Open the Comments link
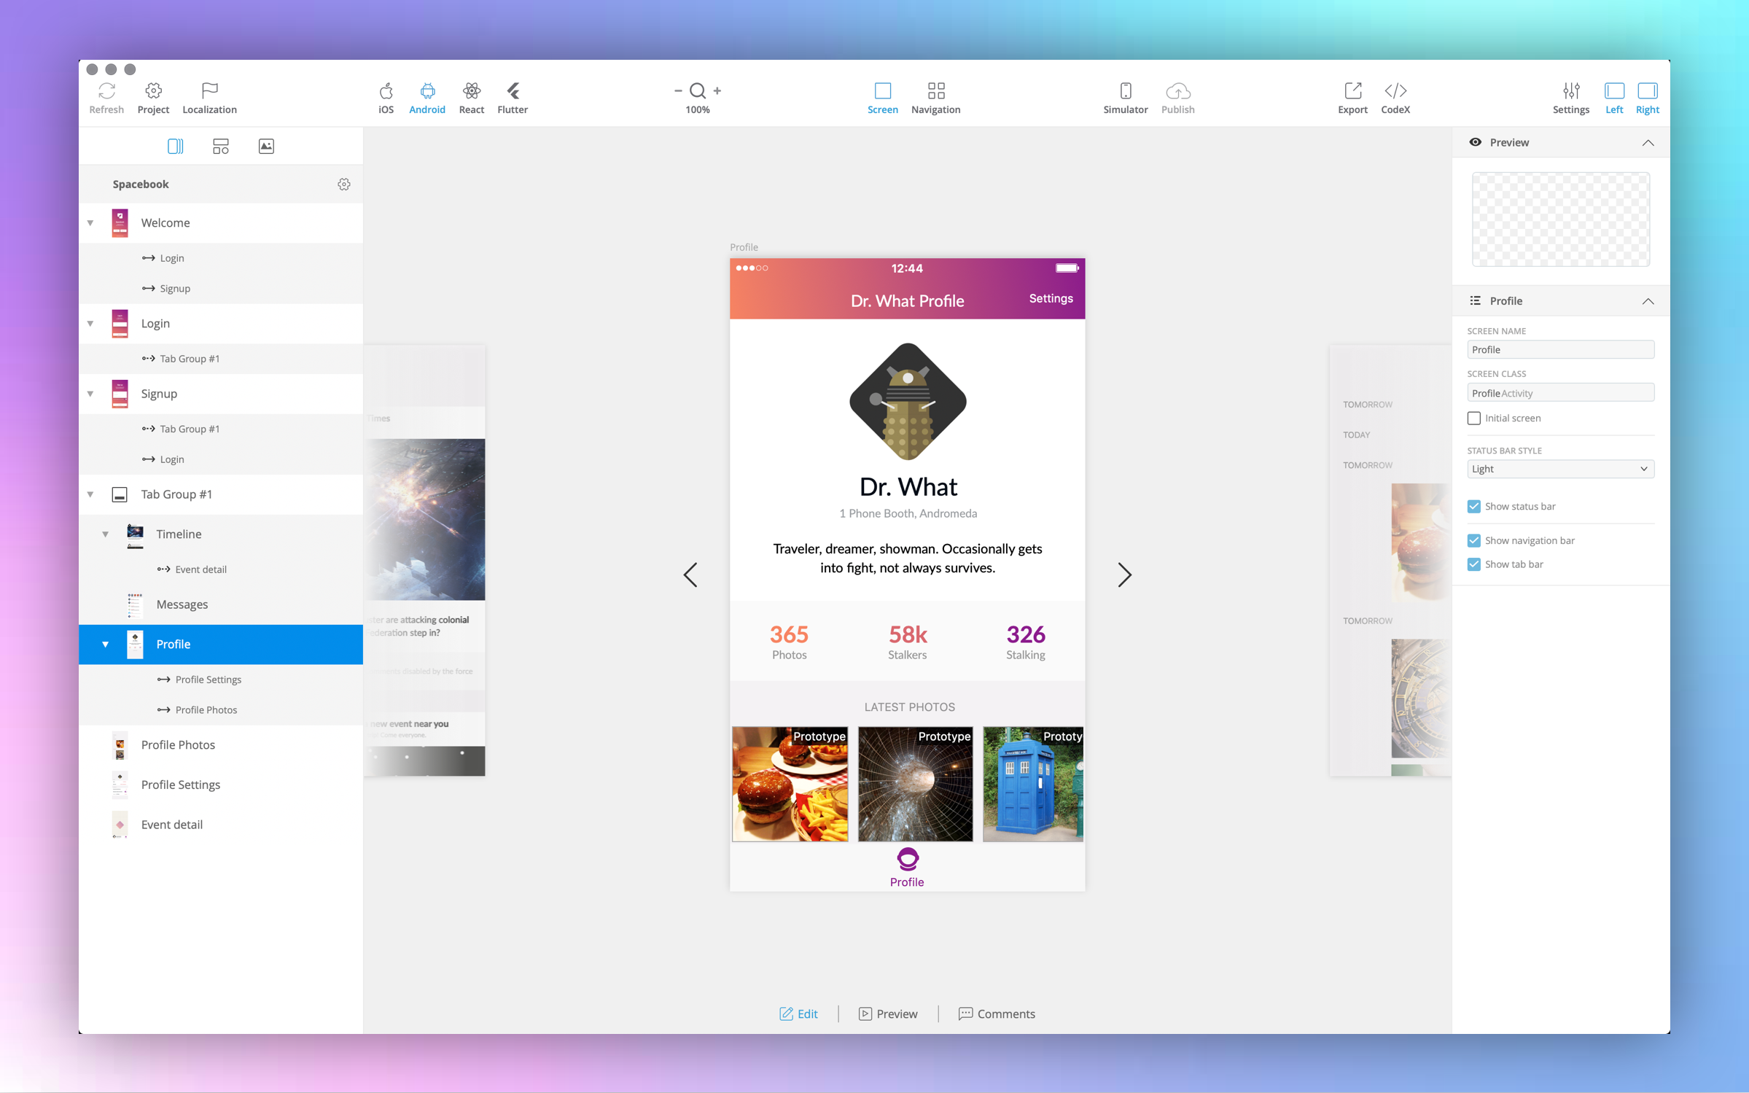Viewport: 1749px width, 1093px height. coord(997,1014)
